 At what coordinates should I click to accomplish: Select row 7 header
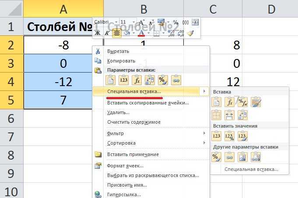(11, 137)
